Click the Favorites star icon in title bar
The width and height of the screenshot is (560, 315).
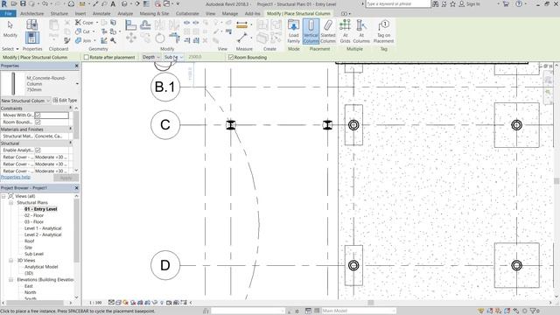click(453, 3)
